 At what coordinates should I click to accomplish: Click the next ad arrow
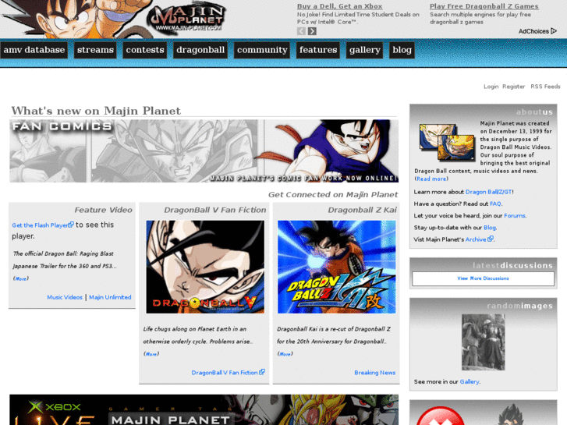(x=312, y=31)
